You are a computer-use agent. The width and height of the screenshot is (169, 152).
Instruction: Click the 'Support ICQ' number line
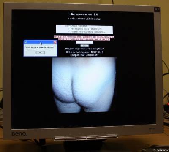(x=84, y=55)
